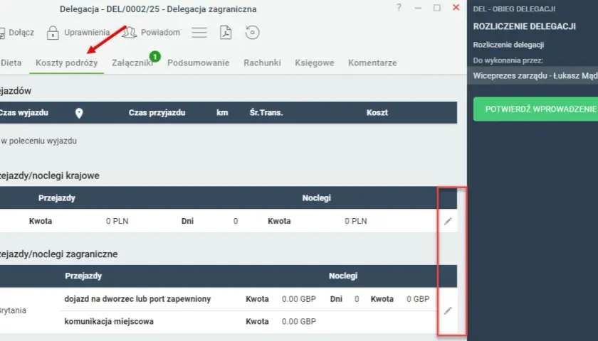Click the km column header
This screenshot has height=341, width=598.
click(222, 113)
